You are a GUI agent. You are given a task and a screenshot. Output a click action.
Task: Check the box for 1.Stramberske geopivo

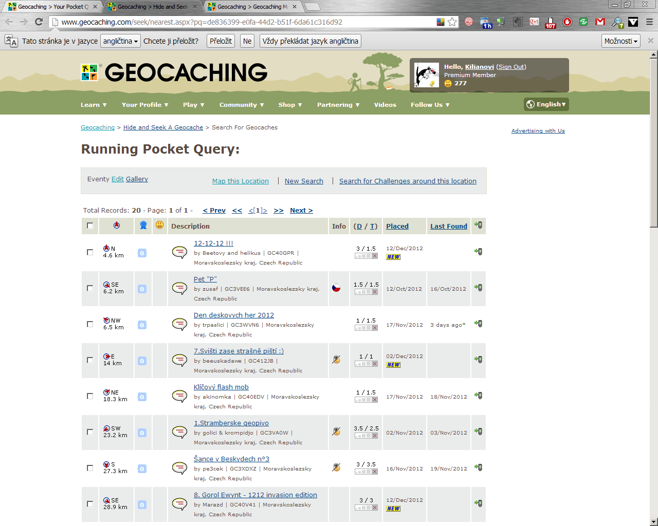[90, 432]
